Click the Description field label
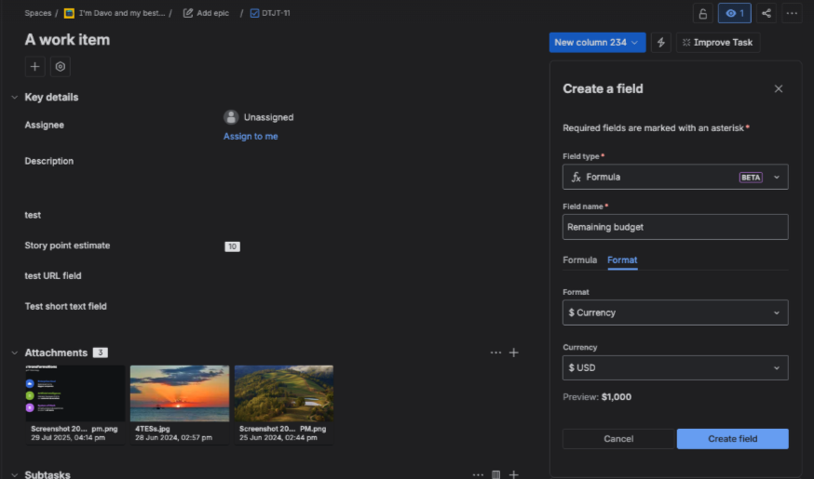This screenshot has width=814, height=479. click(48, 161)
